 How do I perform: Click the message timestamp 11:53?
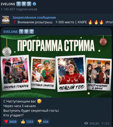pyautogui.click(x=105, y=123)
